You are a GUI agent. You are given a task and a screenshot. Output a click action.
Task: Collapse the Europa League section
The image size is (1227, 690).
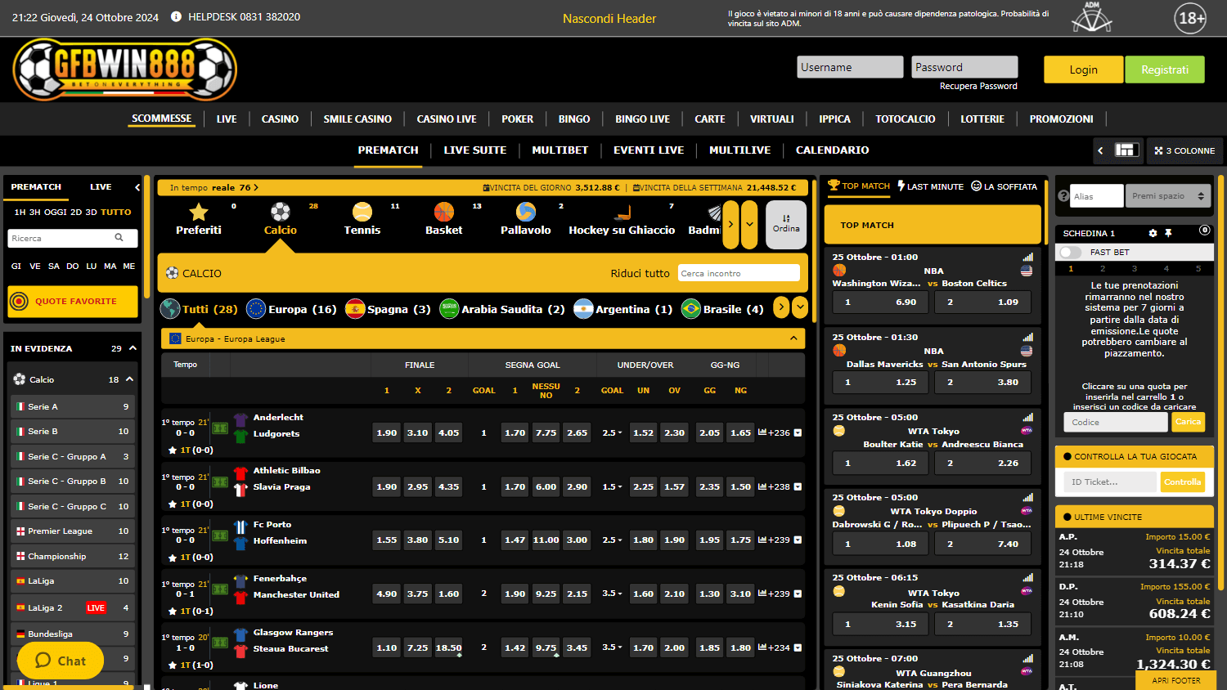pos(793,338)
